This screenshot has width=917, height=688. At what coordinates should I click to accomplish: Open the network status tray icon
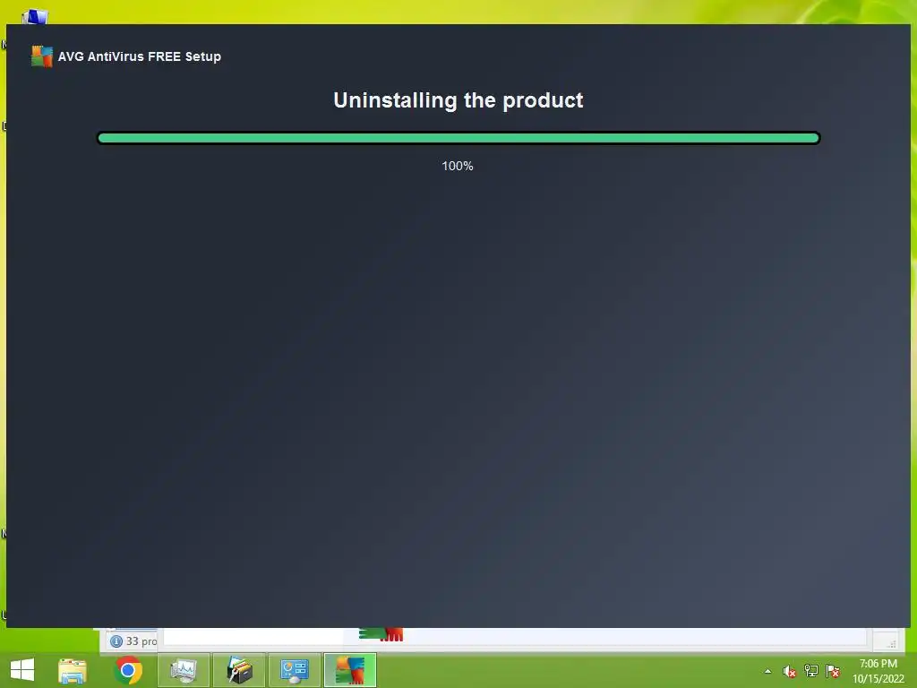811,671
